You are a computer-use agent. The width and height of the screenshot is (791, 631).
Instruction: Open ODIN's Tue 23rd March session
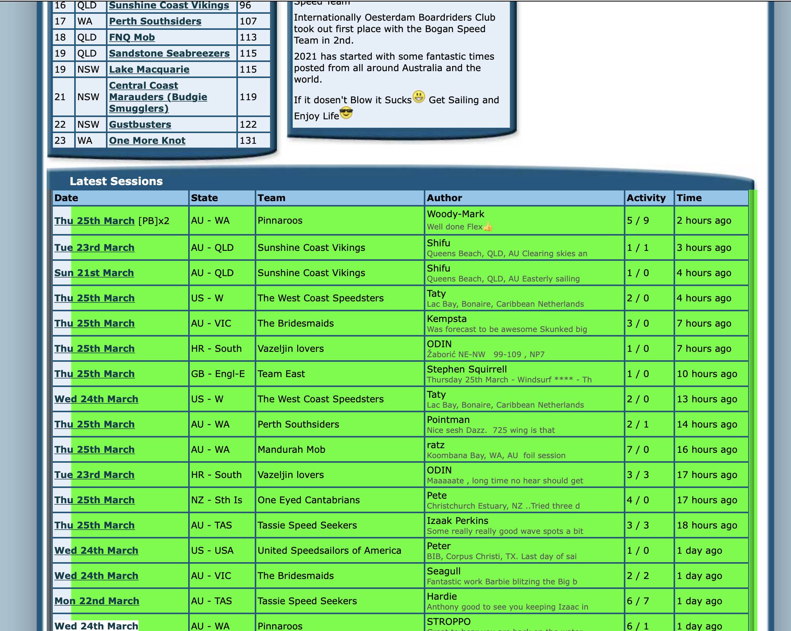pos(94,475)
